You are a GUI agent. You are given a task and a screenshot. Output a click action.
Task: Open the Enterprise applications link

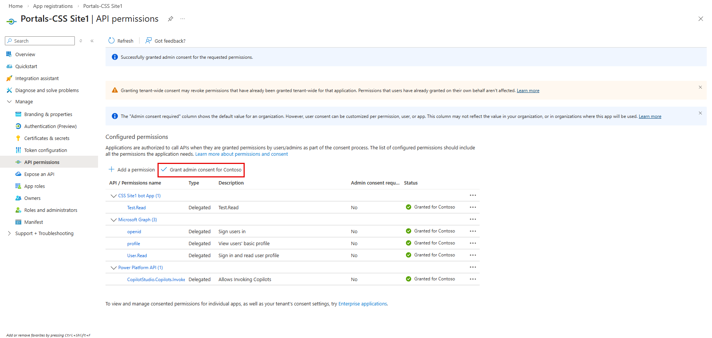pos(363,304)
